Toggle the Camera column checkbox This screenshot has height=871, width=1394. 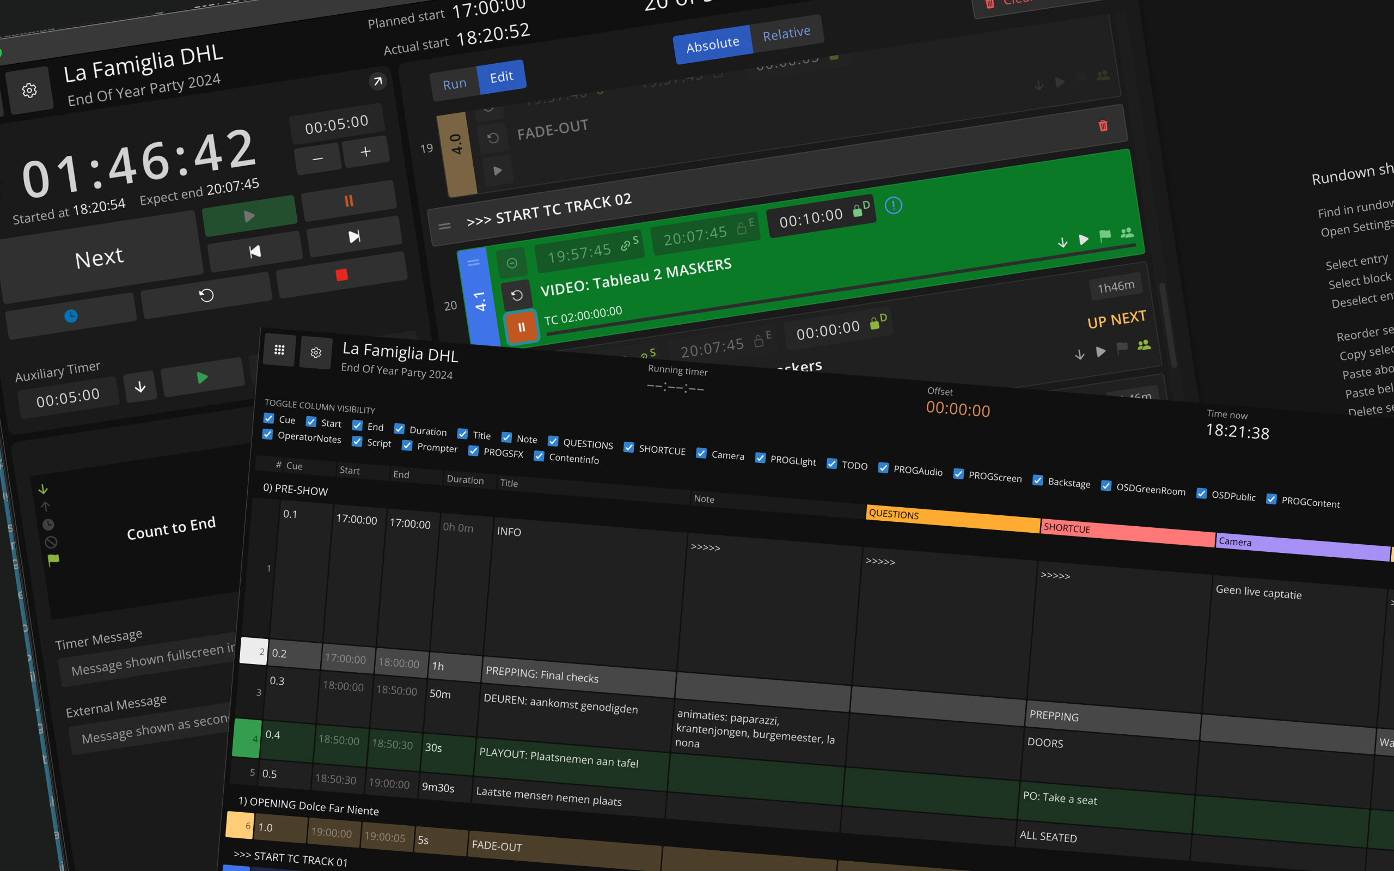coord(701,453)
